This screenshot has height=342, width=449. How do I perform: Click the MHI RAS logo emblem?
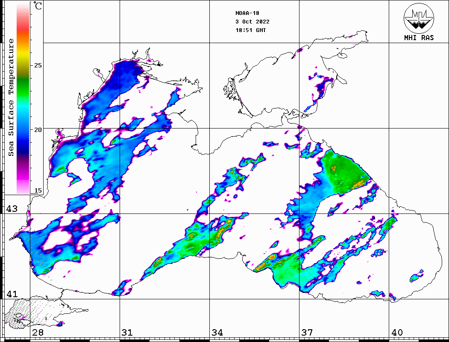pyautogui.click(x=419, y=18)
